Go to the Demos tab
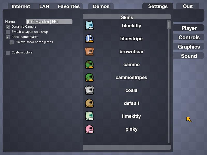Viewport: 207px width, 155px height. click(x=101, y=6)
